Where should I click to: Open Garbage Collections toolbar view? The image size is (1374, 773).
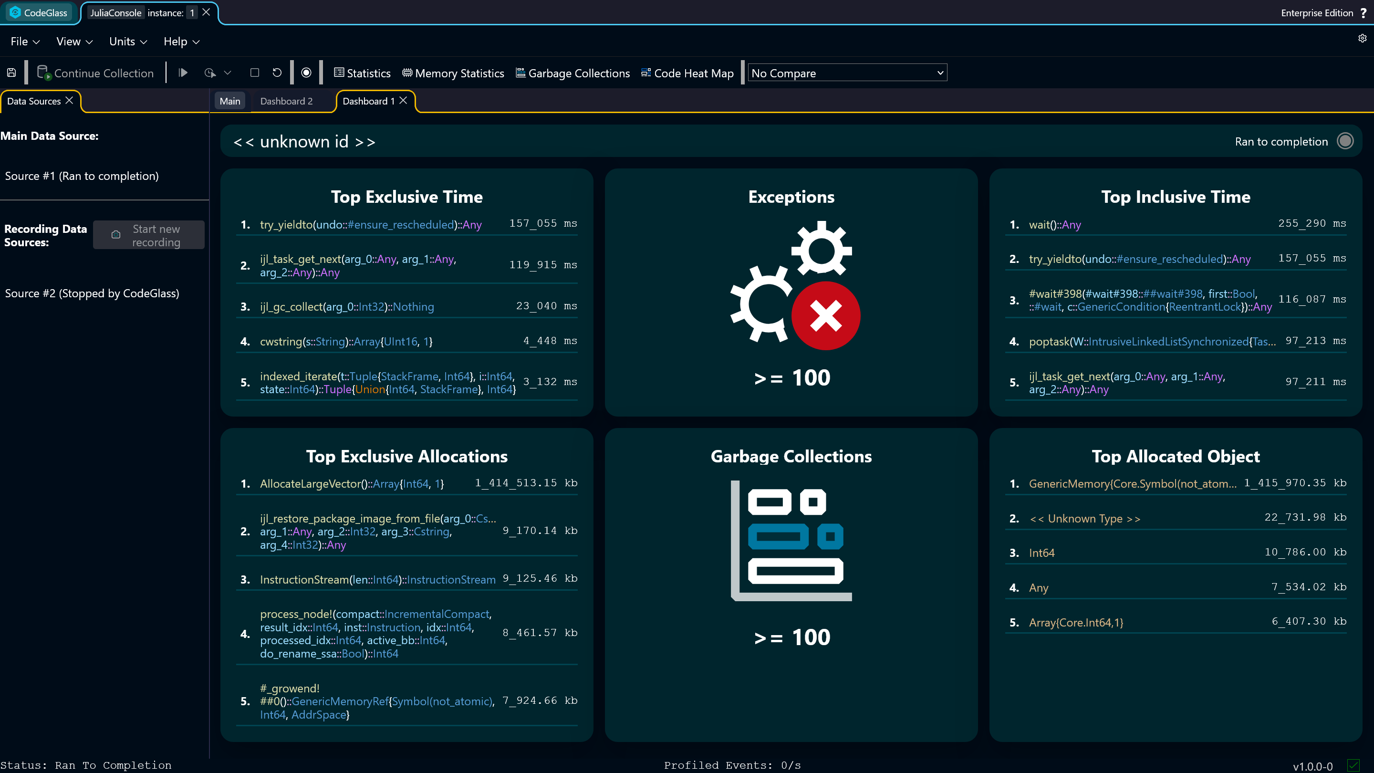point(573,73)
